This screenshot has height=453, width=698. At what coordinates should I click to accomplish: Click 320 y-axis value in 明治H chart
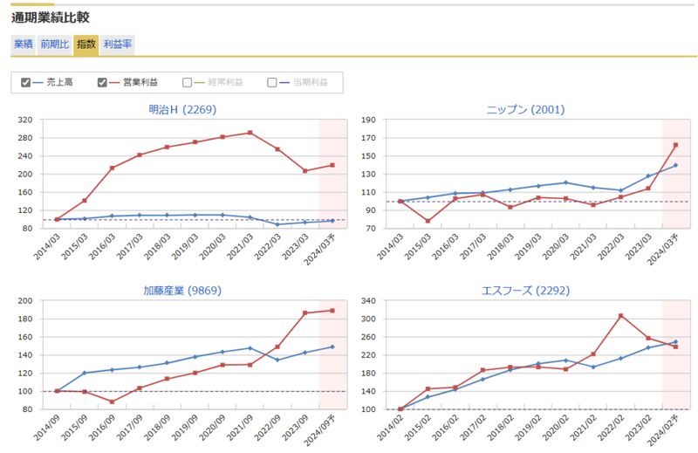(x=25, y=120)
